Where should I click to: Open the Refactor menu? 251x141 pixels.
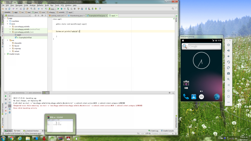pyautogui.click(x=40, y=5)
